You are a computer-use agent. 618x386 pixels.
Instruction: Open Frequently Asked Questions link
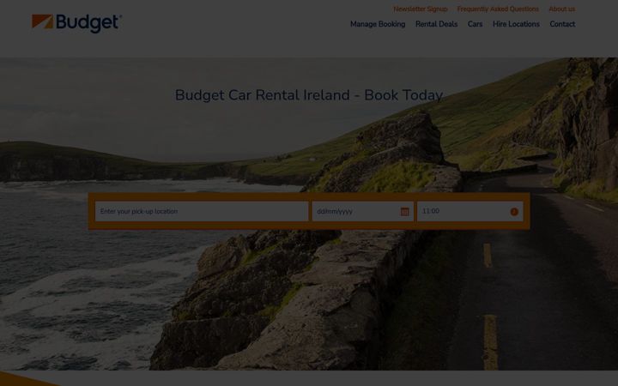[498, 9]
